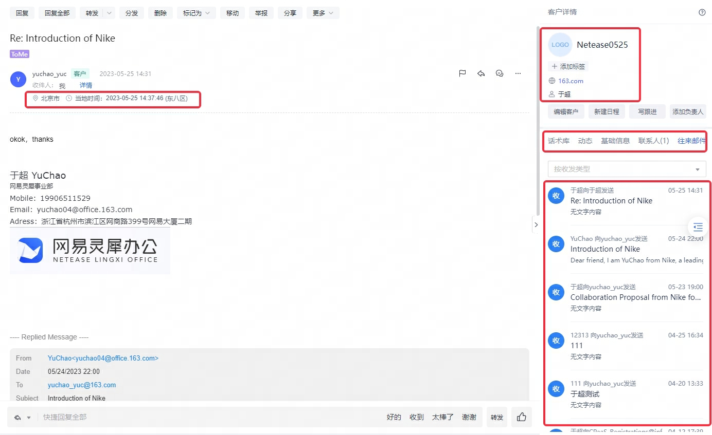Click the 分发 toolbar button
The height and width of the screenshot is (435, 712).
132,13
